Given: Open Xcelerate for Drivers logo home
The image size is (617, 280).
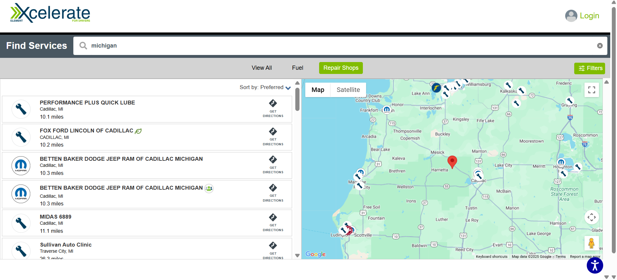Looking at the screenshot, I should coord(50,13).
